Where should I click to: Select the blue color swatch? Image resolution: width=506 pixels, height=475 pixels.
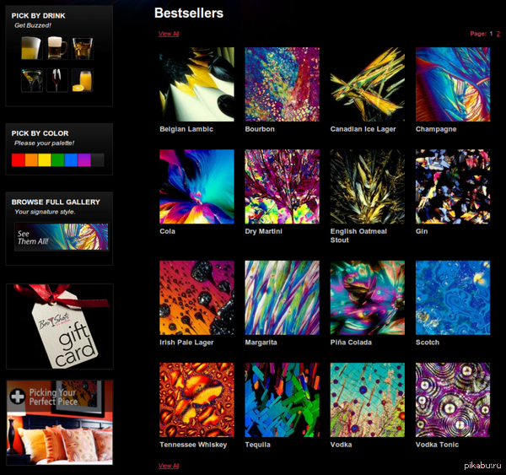tap(71, 159)
